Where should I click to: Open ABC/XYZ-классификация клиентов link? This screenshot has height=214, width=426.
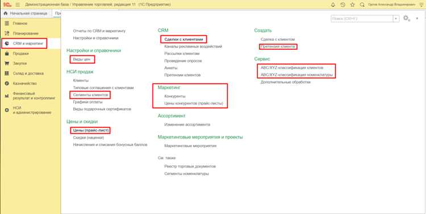292,68
